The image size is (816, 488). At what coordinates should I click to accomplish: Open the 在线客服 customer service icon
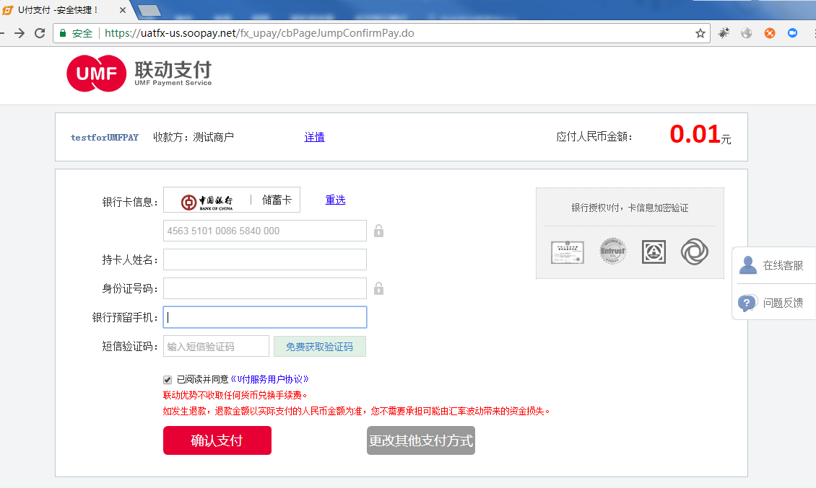pyautogui.click(x=747, y=265)
